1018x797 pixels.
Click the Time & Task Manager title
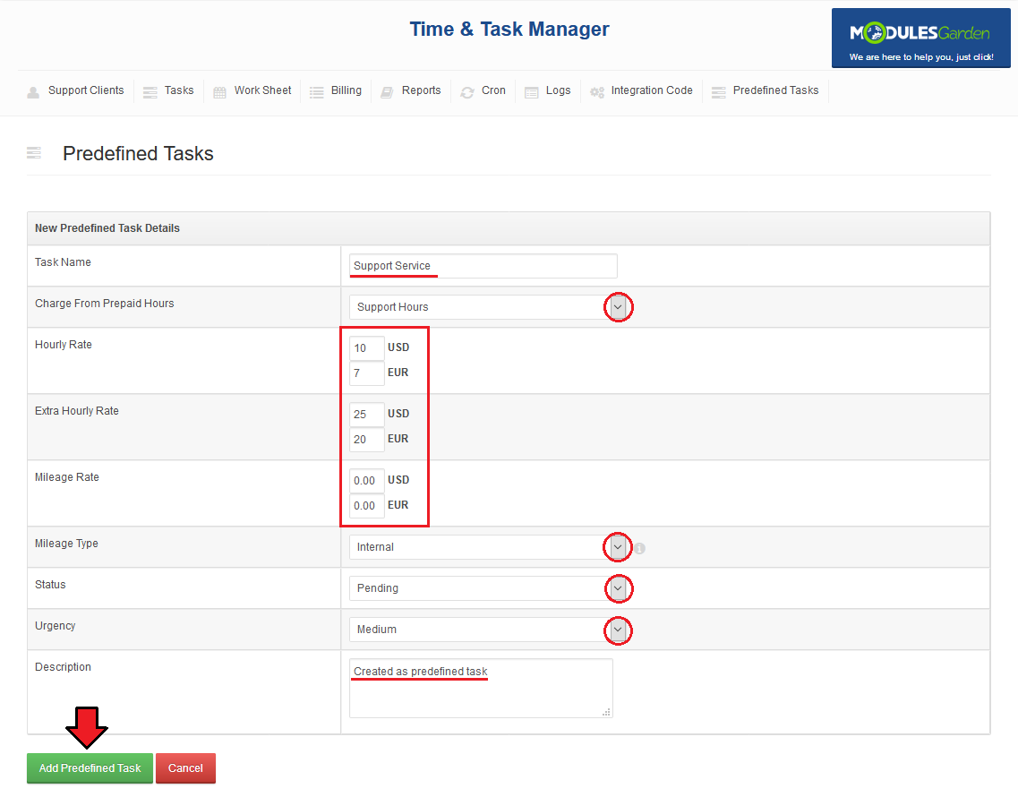509,30
